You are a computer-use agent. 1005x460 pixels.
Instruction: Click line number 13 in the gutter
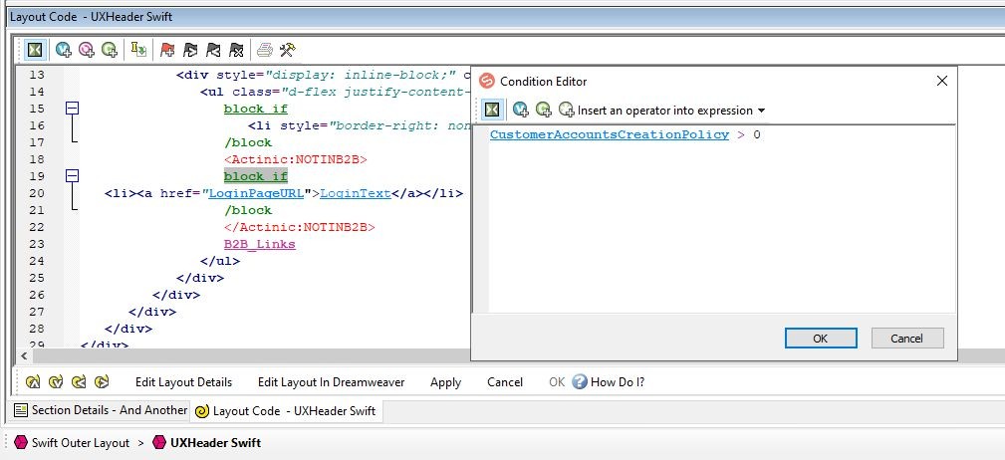[37, 76]
